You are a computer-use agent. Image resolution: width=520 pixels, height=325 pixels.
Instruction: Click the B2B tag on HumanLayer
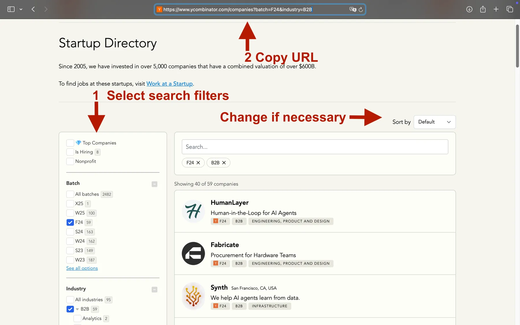pyautogui.click(x=239, y=221)
